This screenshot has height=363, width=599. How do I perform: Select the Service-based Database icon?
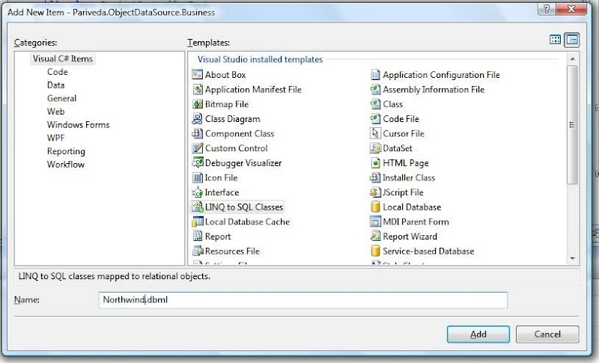[375, 251]
